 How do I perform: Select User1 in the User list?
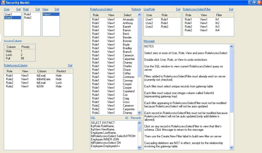8,14
